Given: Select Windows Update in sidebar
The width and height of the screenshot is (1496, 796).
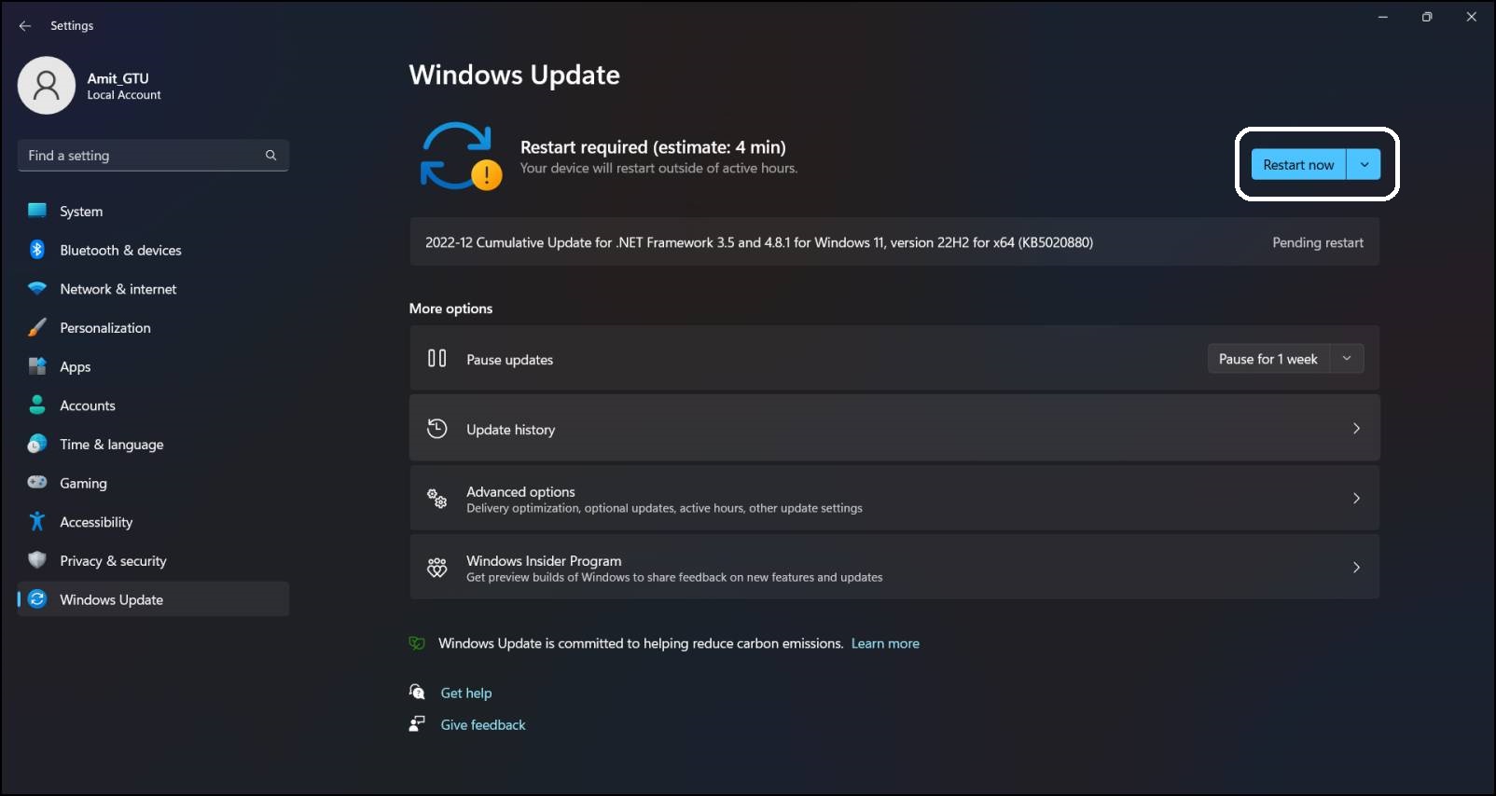Looking at the screenshot, I should [153, 599].
